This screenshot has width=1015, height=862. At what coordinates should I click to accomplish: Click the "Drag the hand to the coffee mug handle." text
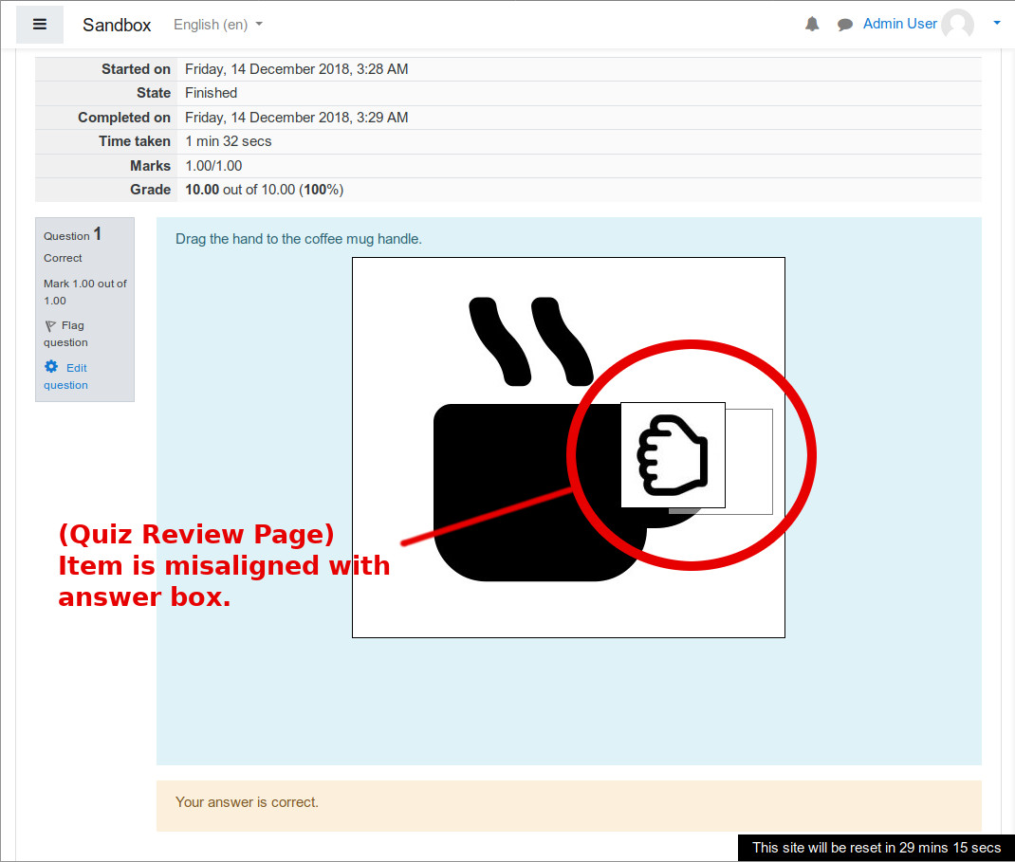[299, 239]
